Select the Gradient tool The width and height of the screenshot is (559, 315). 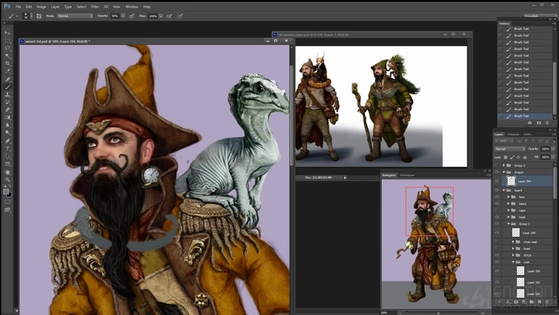pos(8,118)
